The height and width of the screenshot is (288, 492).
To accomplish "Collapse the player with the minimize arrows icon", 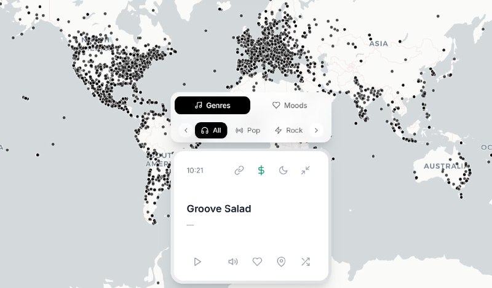I will coord(305,170).
